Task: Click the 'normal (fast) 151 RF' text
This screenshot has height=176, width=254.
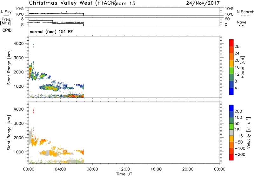Action: pos(51,31)
